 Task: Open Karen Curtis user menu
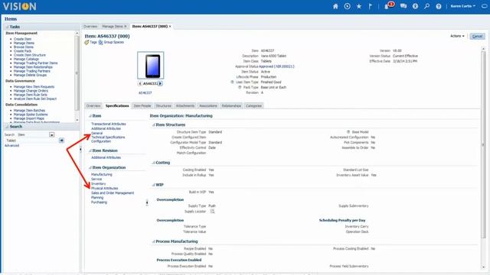(x=462, y=6)
